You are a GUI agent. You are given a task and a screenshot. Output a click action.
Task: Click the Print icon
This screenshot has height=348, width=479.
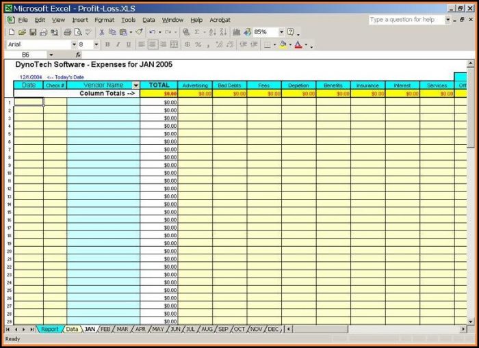[67, 31]
